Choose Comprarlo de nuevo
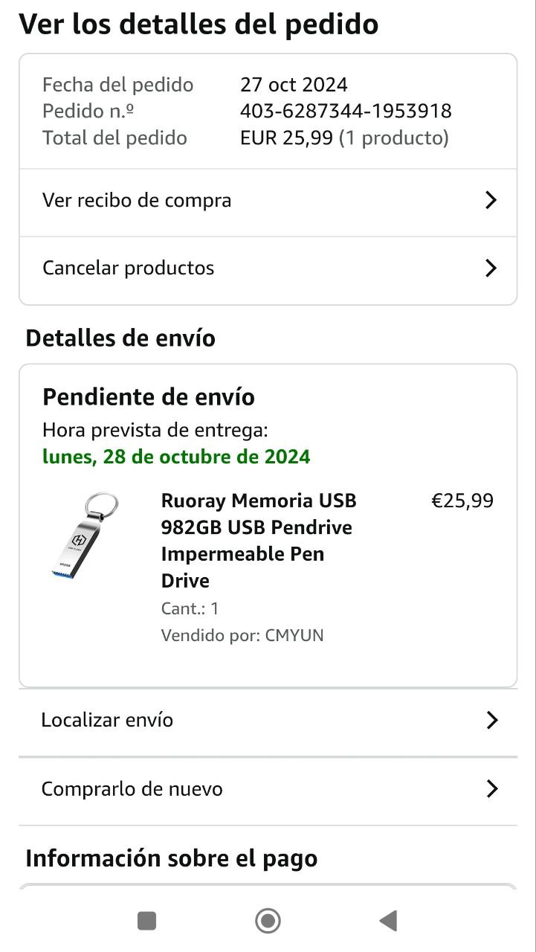This screenshot has width=536, height=952. tap(132, 788)
